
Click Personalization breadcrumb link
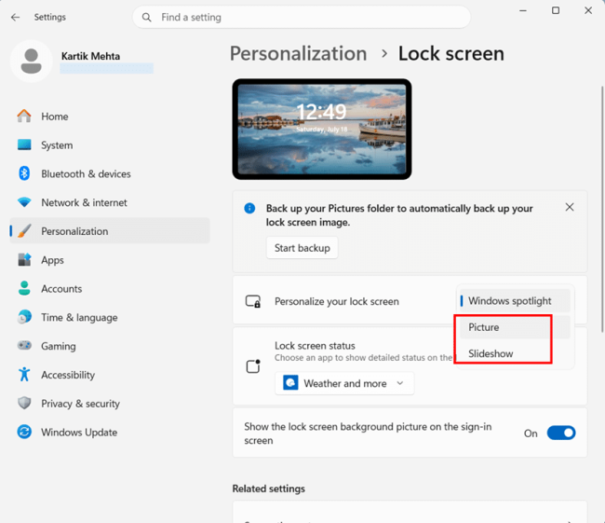pyautogui.click(x=298, y=53)
